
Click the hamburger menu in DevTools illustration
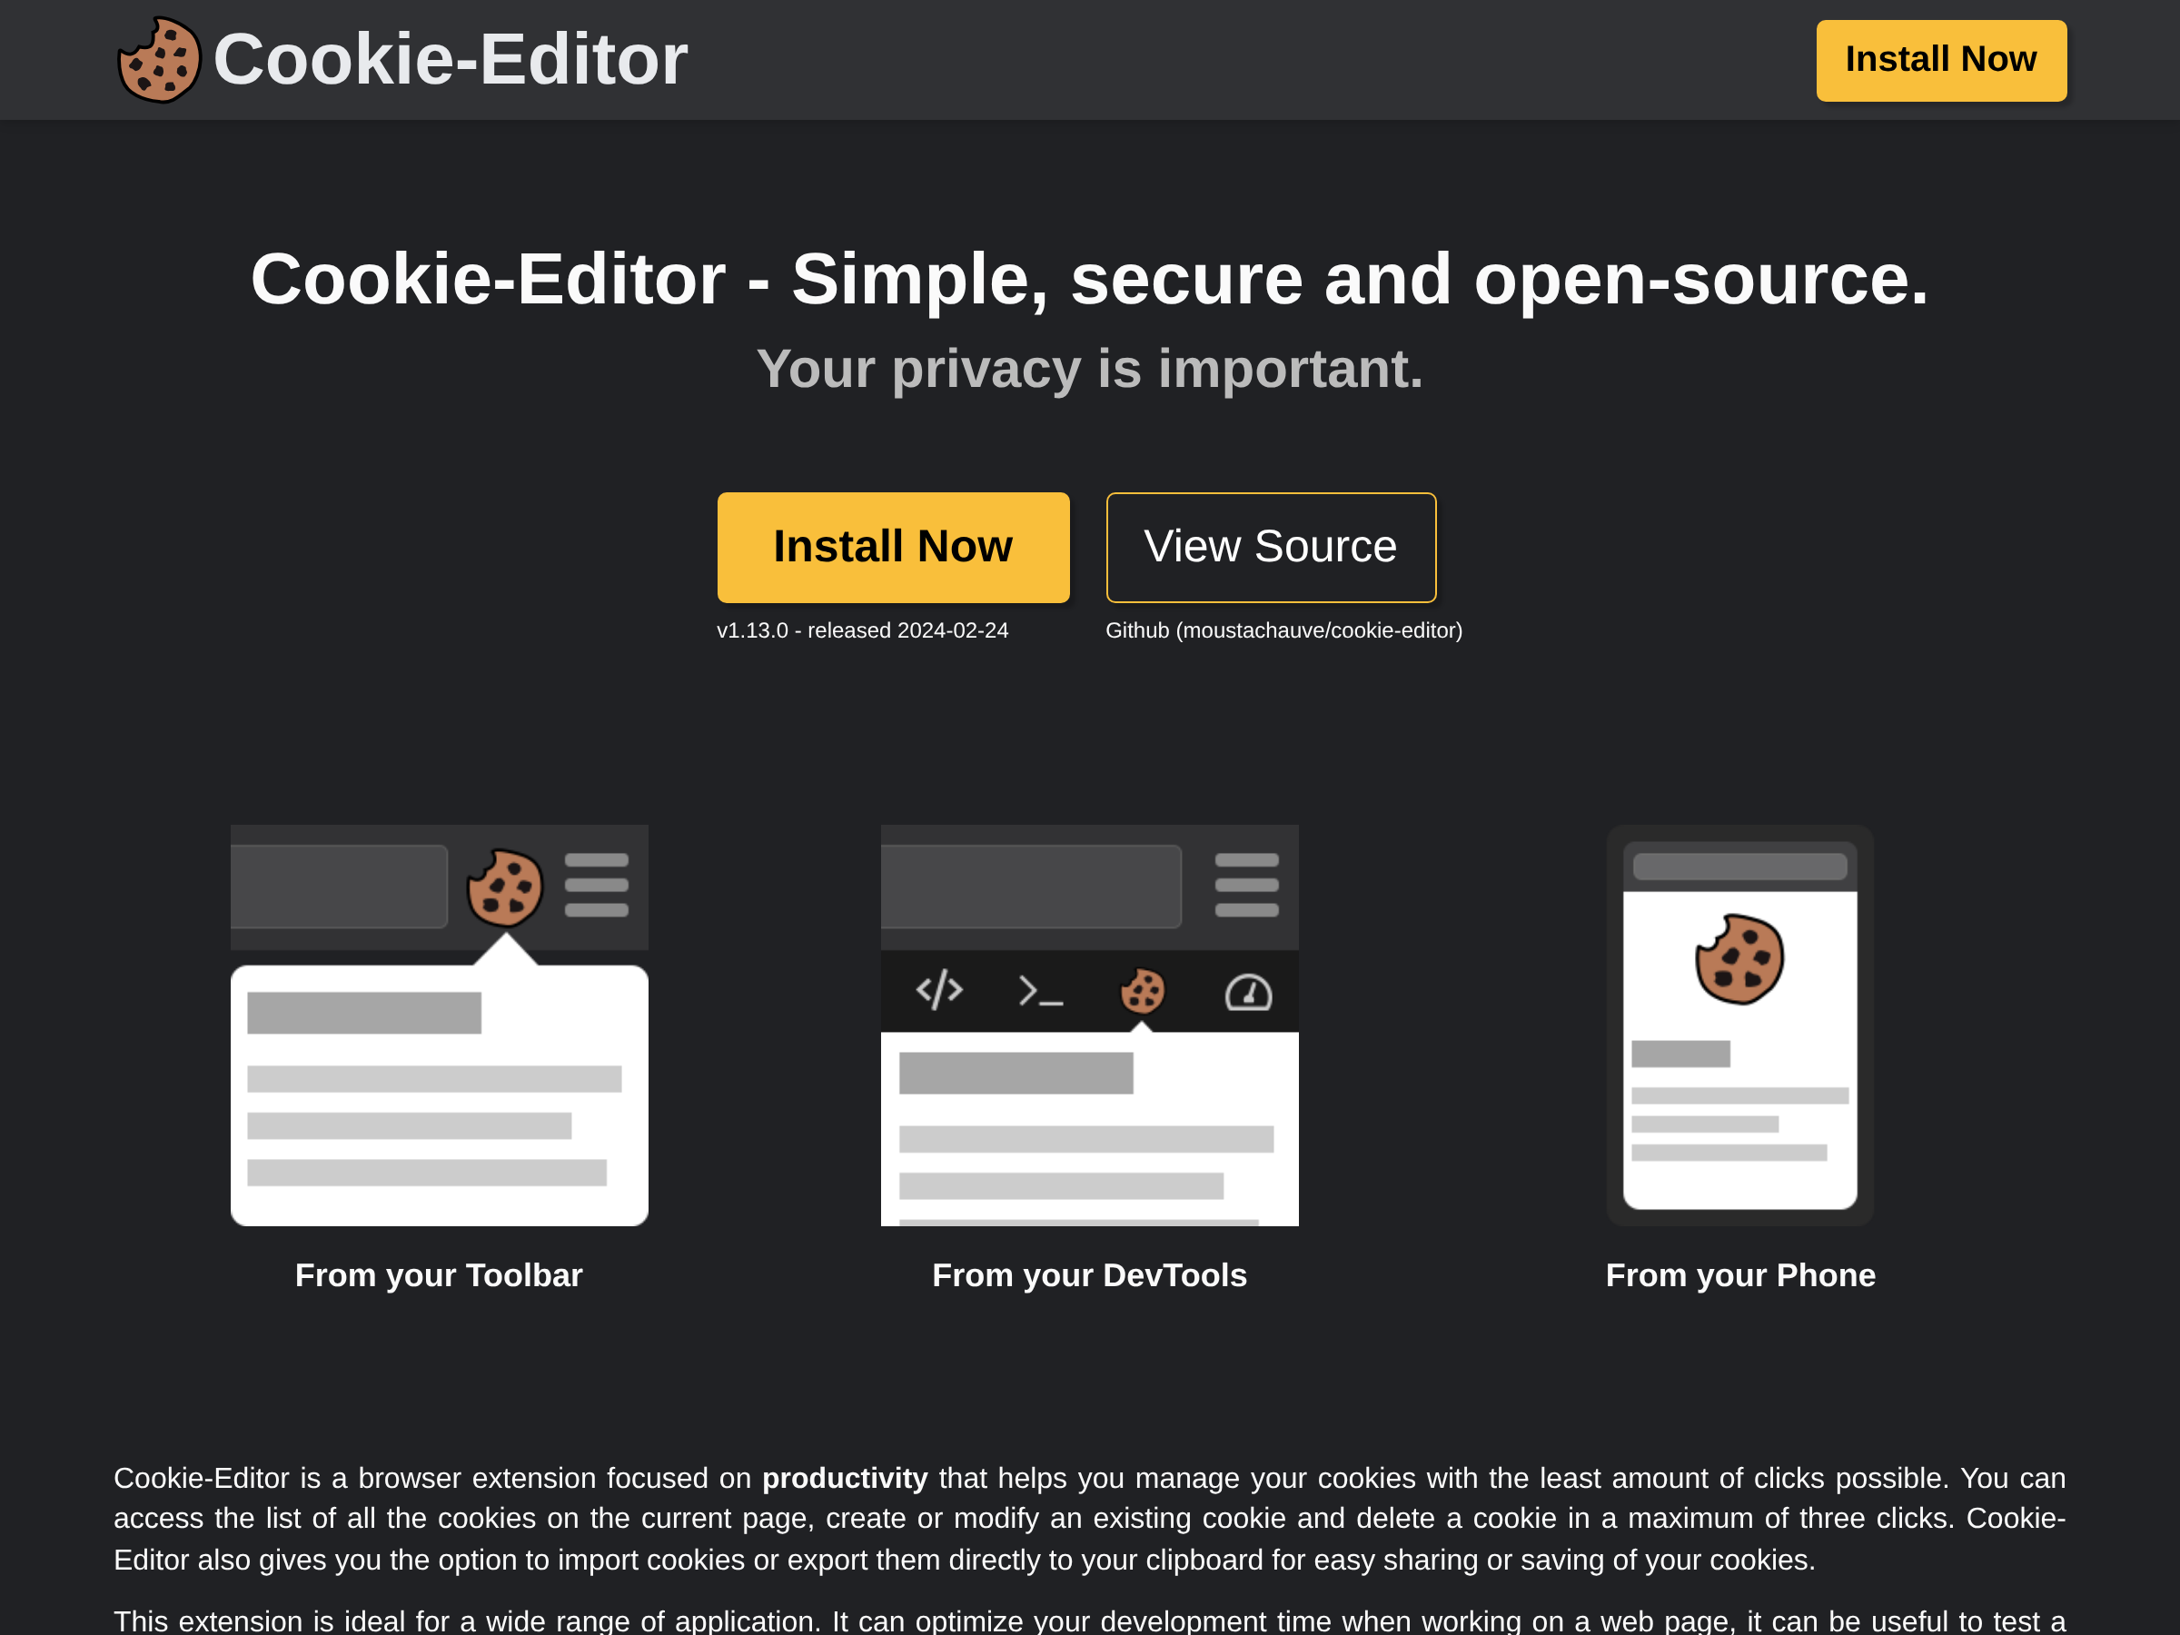pyautogui.click(x=1247, y=885)
